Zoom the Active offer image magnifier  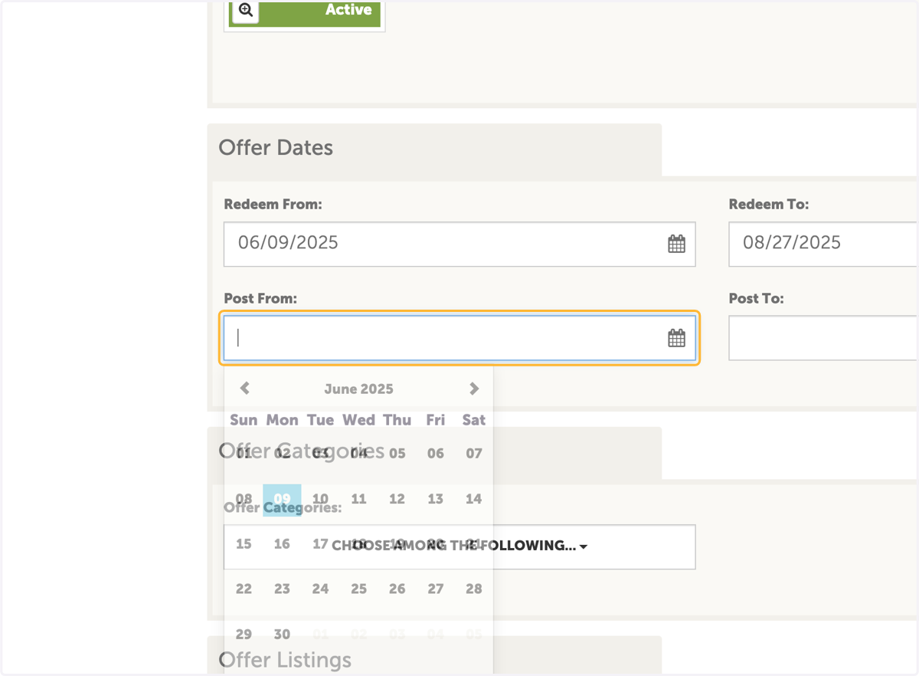click(x=246, y=10)
